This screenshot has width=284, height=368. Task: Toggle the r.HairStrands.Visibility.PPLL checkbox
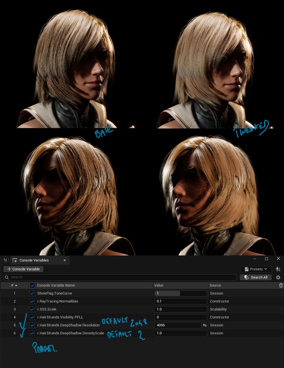point(32,317)
